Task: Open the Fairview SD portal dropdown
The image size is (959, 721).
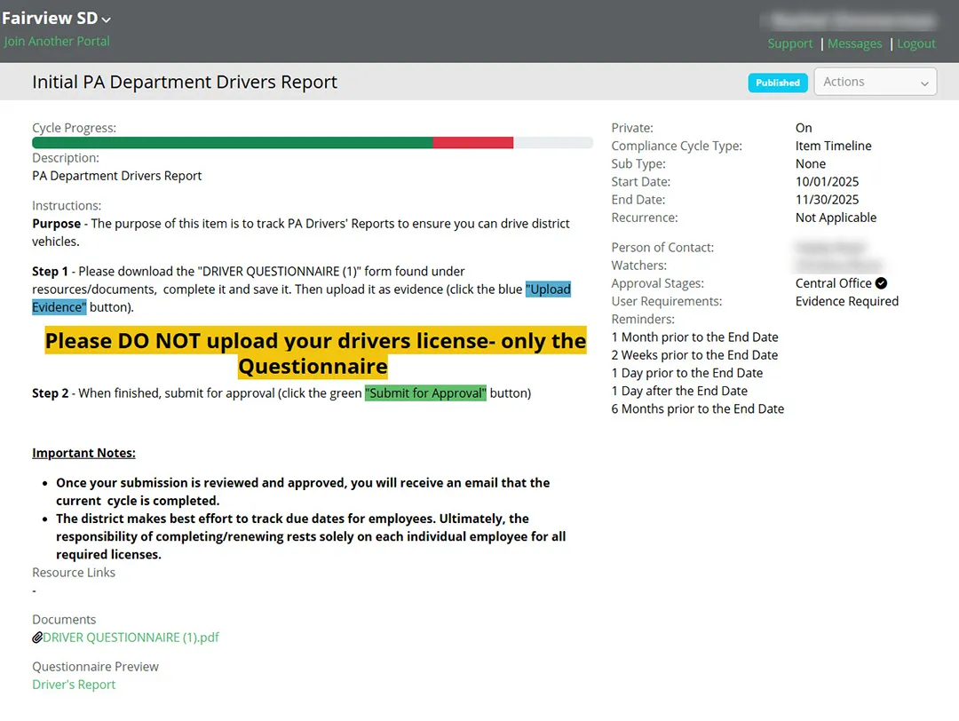Action: 56,19
